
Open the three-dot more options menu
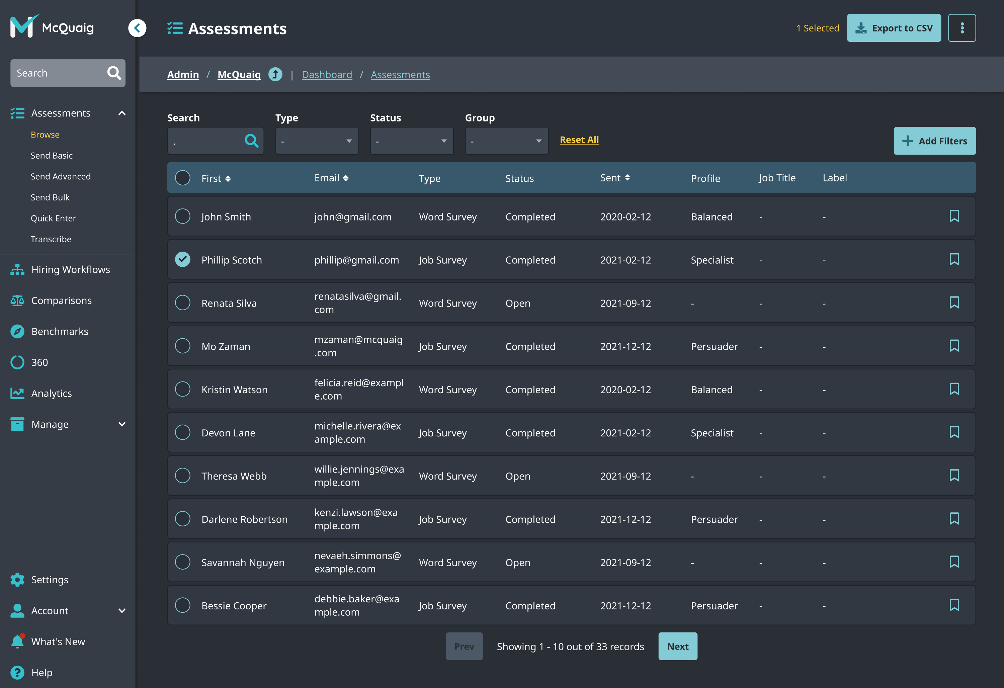(961, 28)
